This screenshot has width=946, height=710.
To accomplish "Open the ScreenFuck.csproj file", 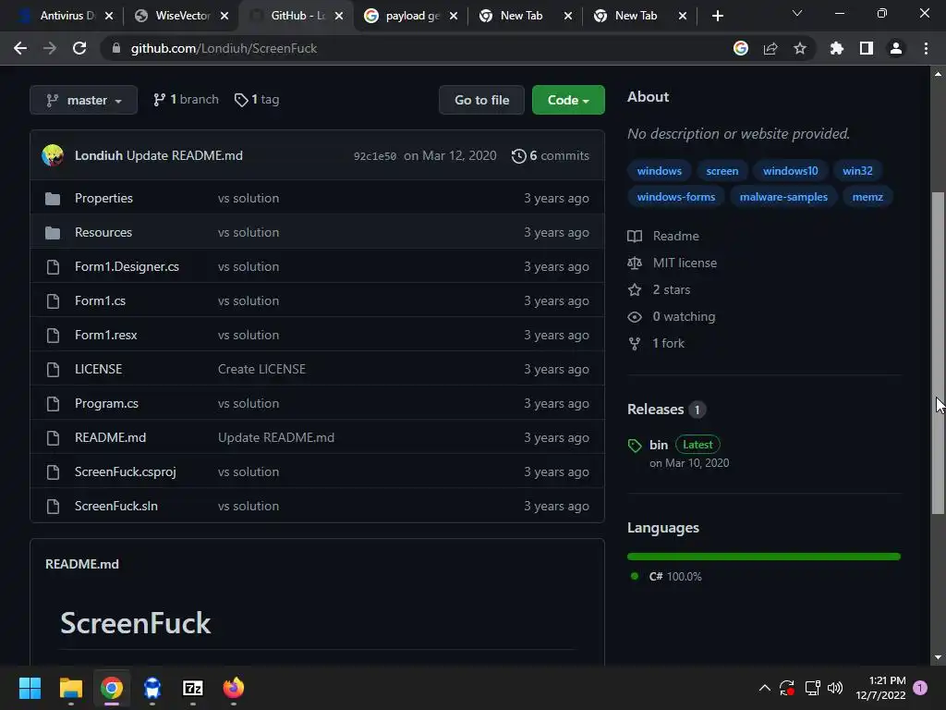I will click(126, 471).
